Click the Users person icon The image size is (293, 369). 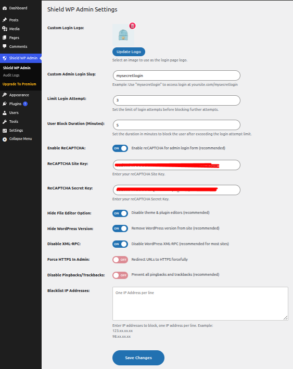pos(5,113)
